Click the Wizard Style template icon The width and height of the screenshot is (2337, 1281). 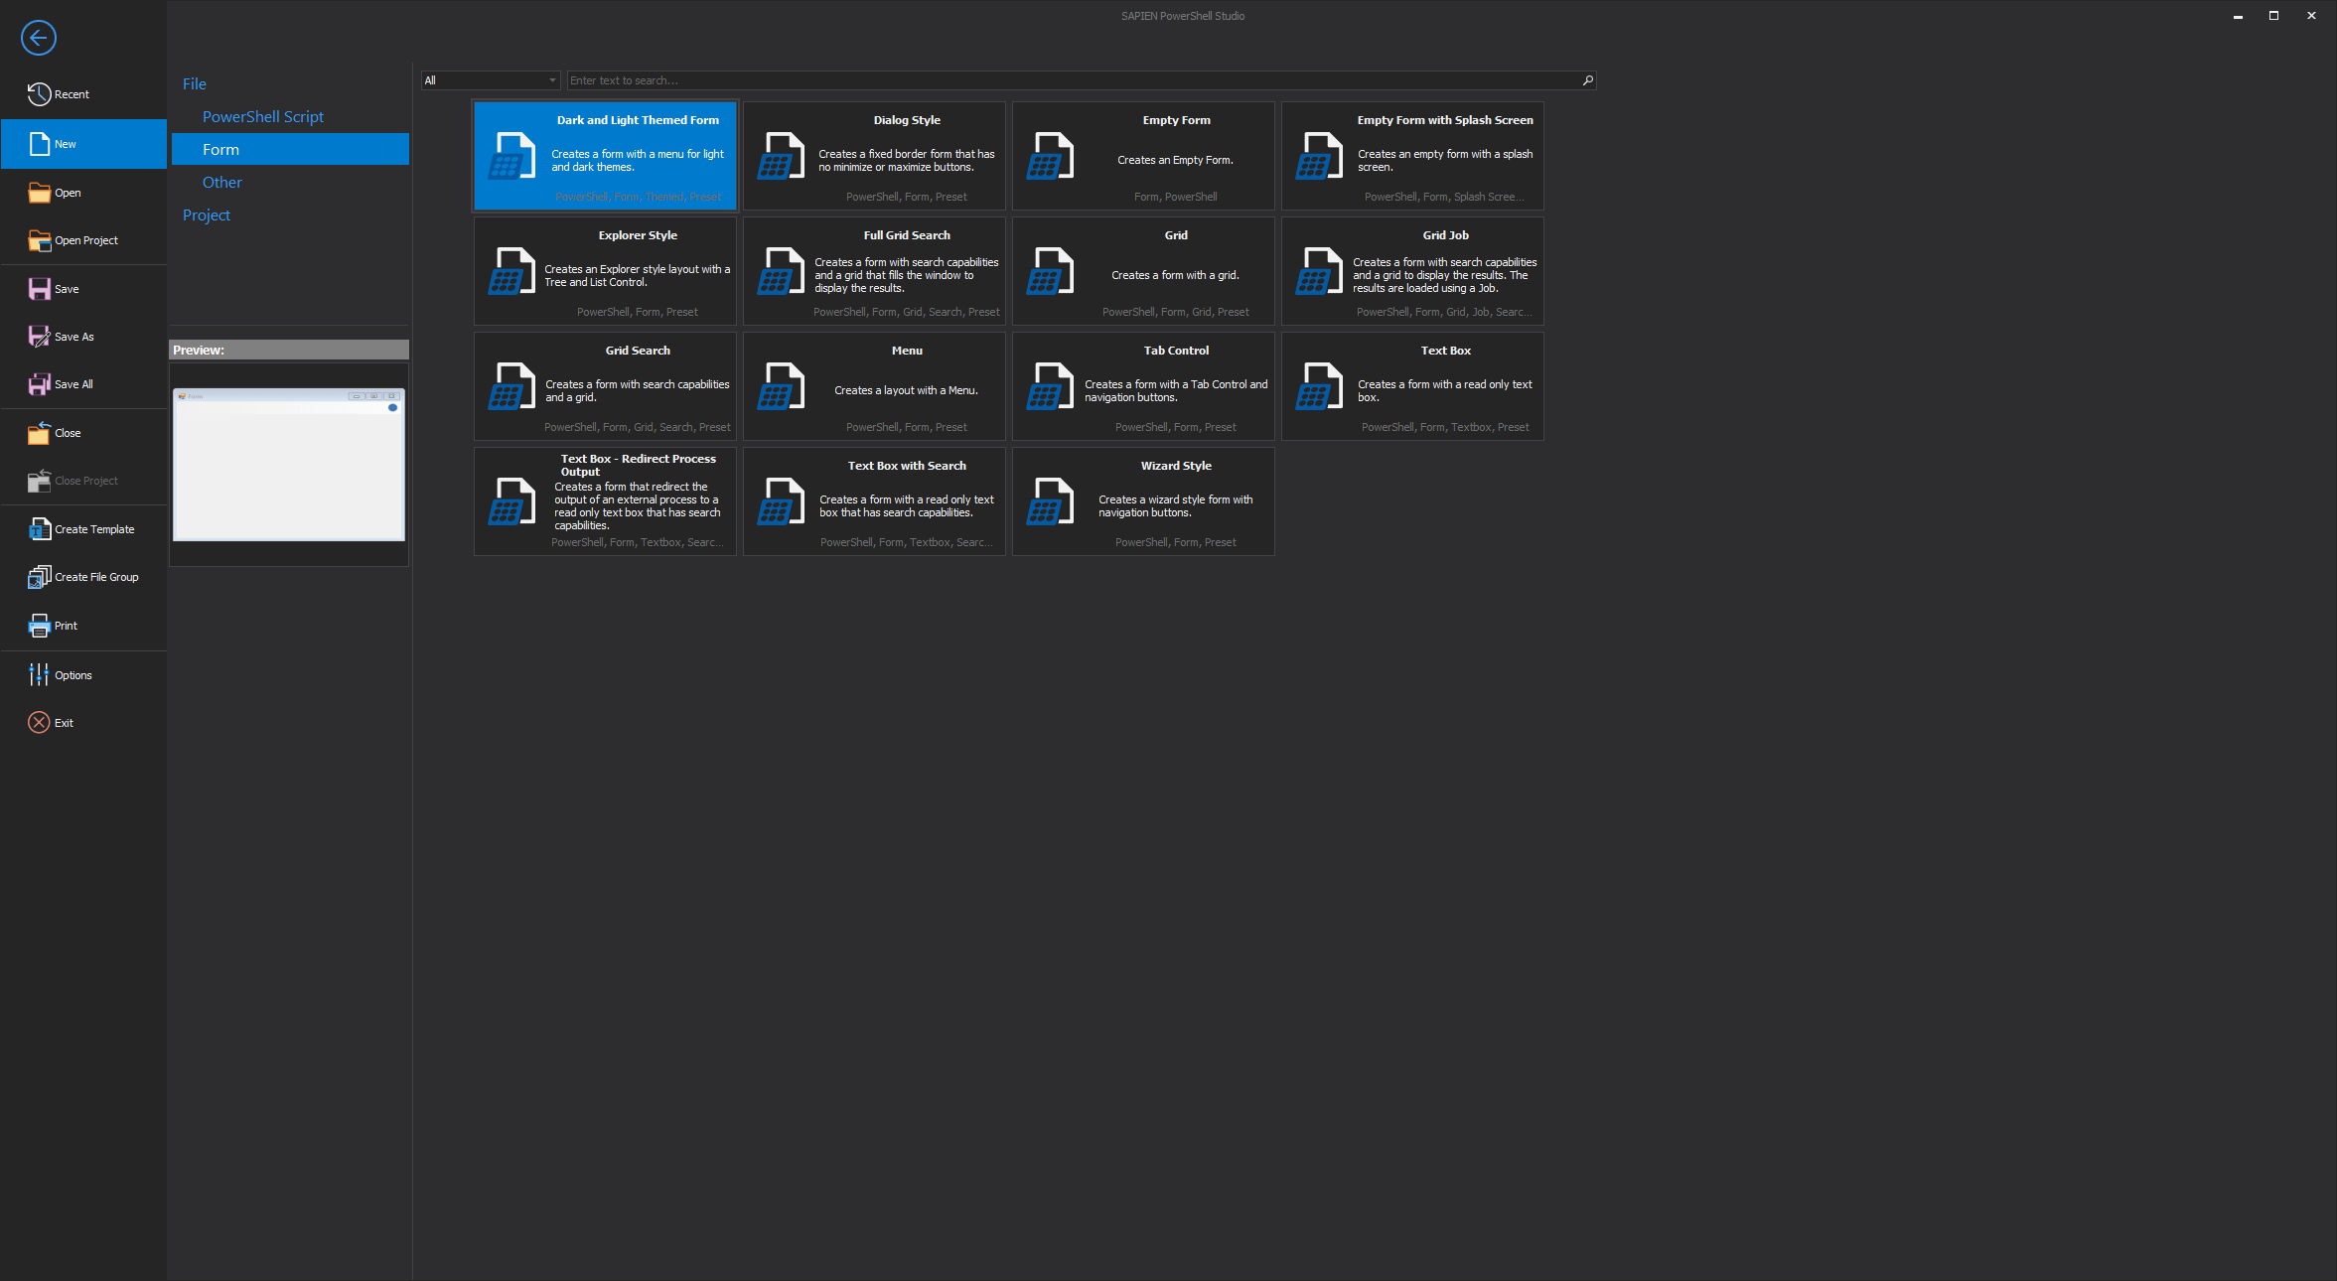pyautogui.click(x=1050, y=501)
